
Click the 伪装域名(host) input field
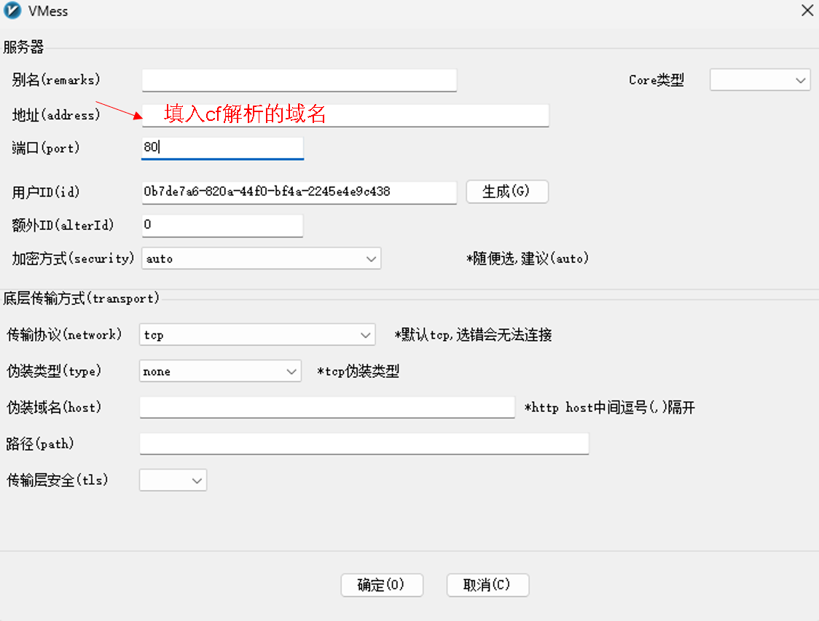(x=326, y=407)
